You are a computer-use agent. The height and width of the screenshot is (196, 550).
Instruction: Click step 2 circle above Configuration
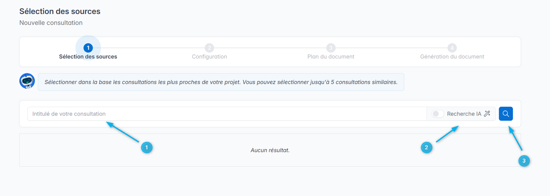[209, 48]
